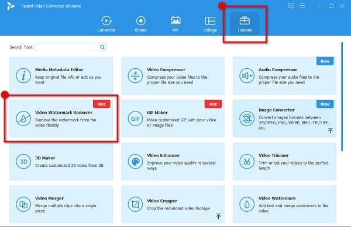Image resolution: width=351 pixels, height=227 pixels.
Task: Click the Image Converter icon
Action: [x=247, y=118]
